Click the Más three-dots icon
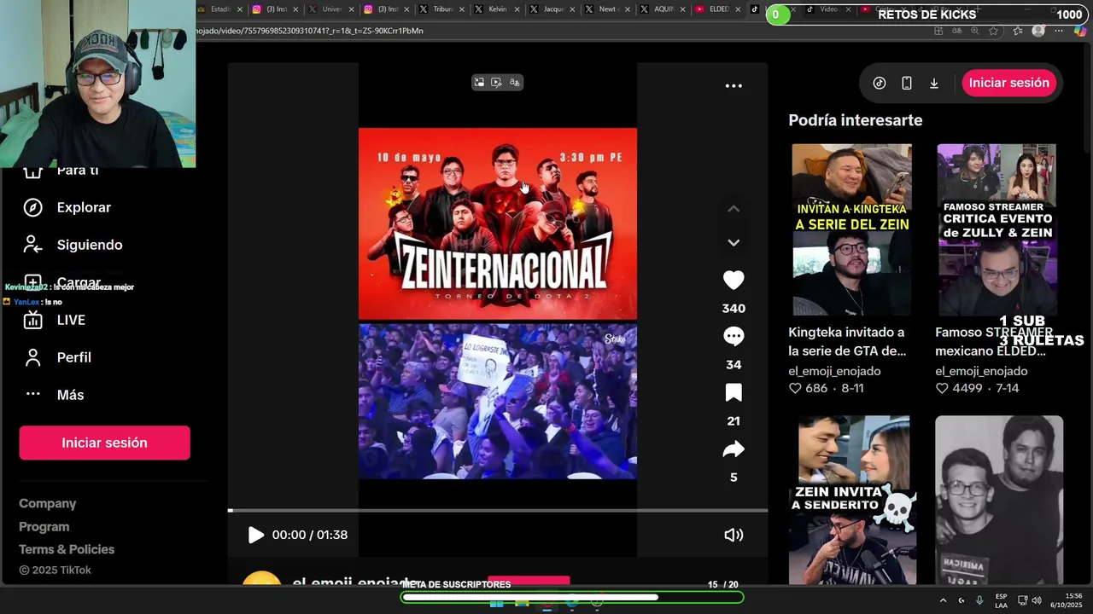1093x614 pixels. tap(32, 394)
